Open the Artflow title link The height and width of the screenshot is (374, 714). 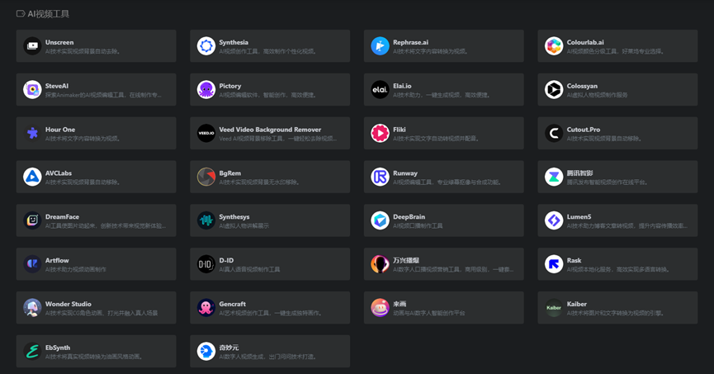[57, 260]
